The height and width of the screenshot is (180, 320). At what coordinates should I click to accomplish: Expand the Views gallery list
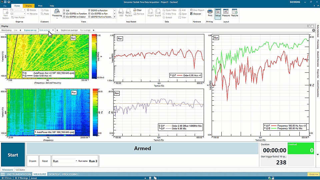coord(115,17)
